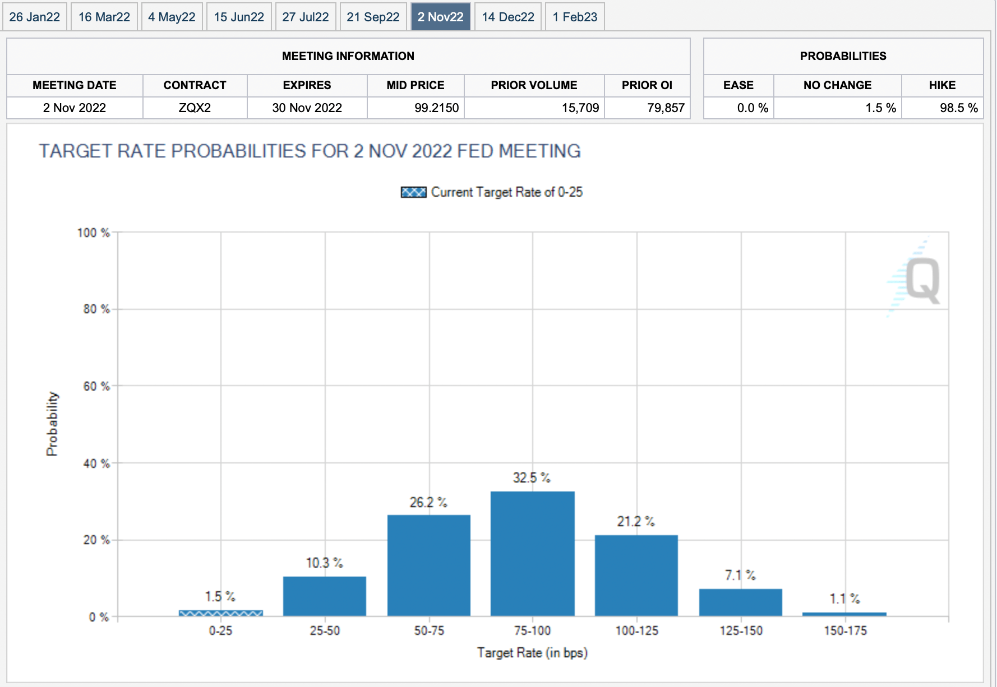Click the 75-100 bps probability bar
Image resolution: width=997 pixels, height=687 pixels.
tap(533, 554)
